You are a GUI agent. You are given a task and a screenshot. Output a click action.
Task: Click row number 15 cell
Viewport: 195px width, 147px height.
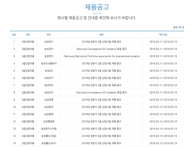coord(14,143)
